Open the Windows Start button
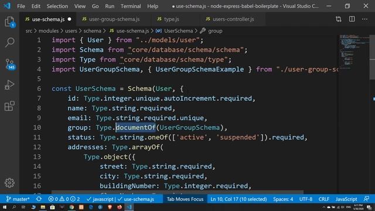The height and width of the screenshot is (211, 375). 4,207
